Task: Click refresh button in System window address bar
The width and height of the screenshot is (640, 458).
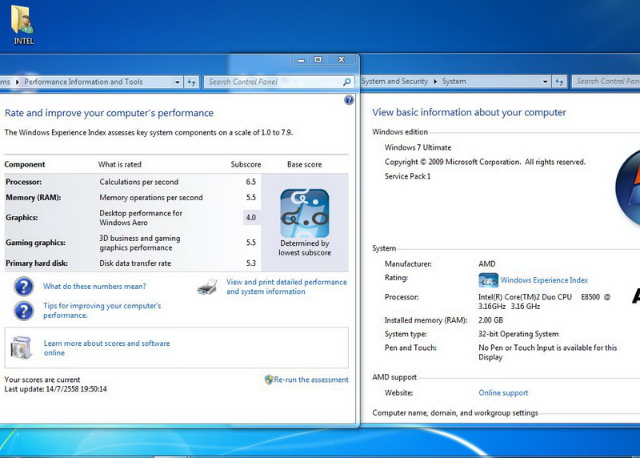Action: [559, 82]
